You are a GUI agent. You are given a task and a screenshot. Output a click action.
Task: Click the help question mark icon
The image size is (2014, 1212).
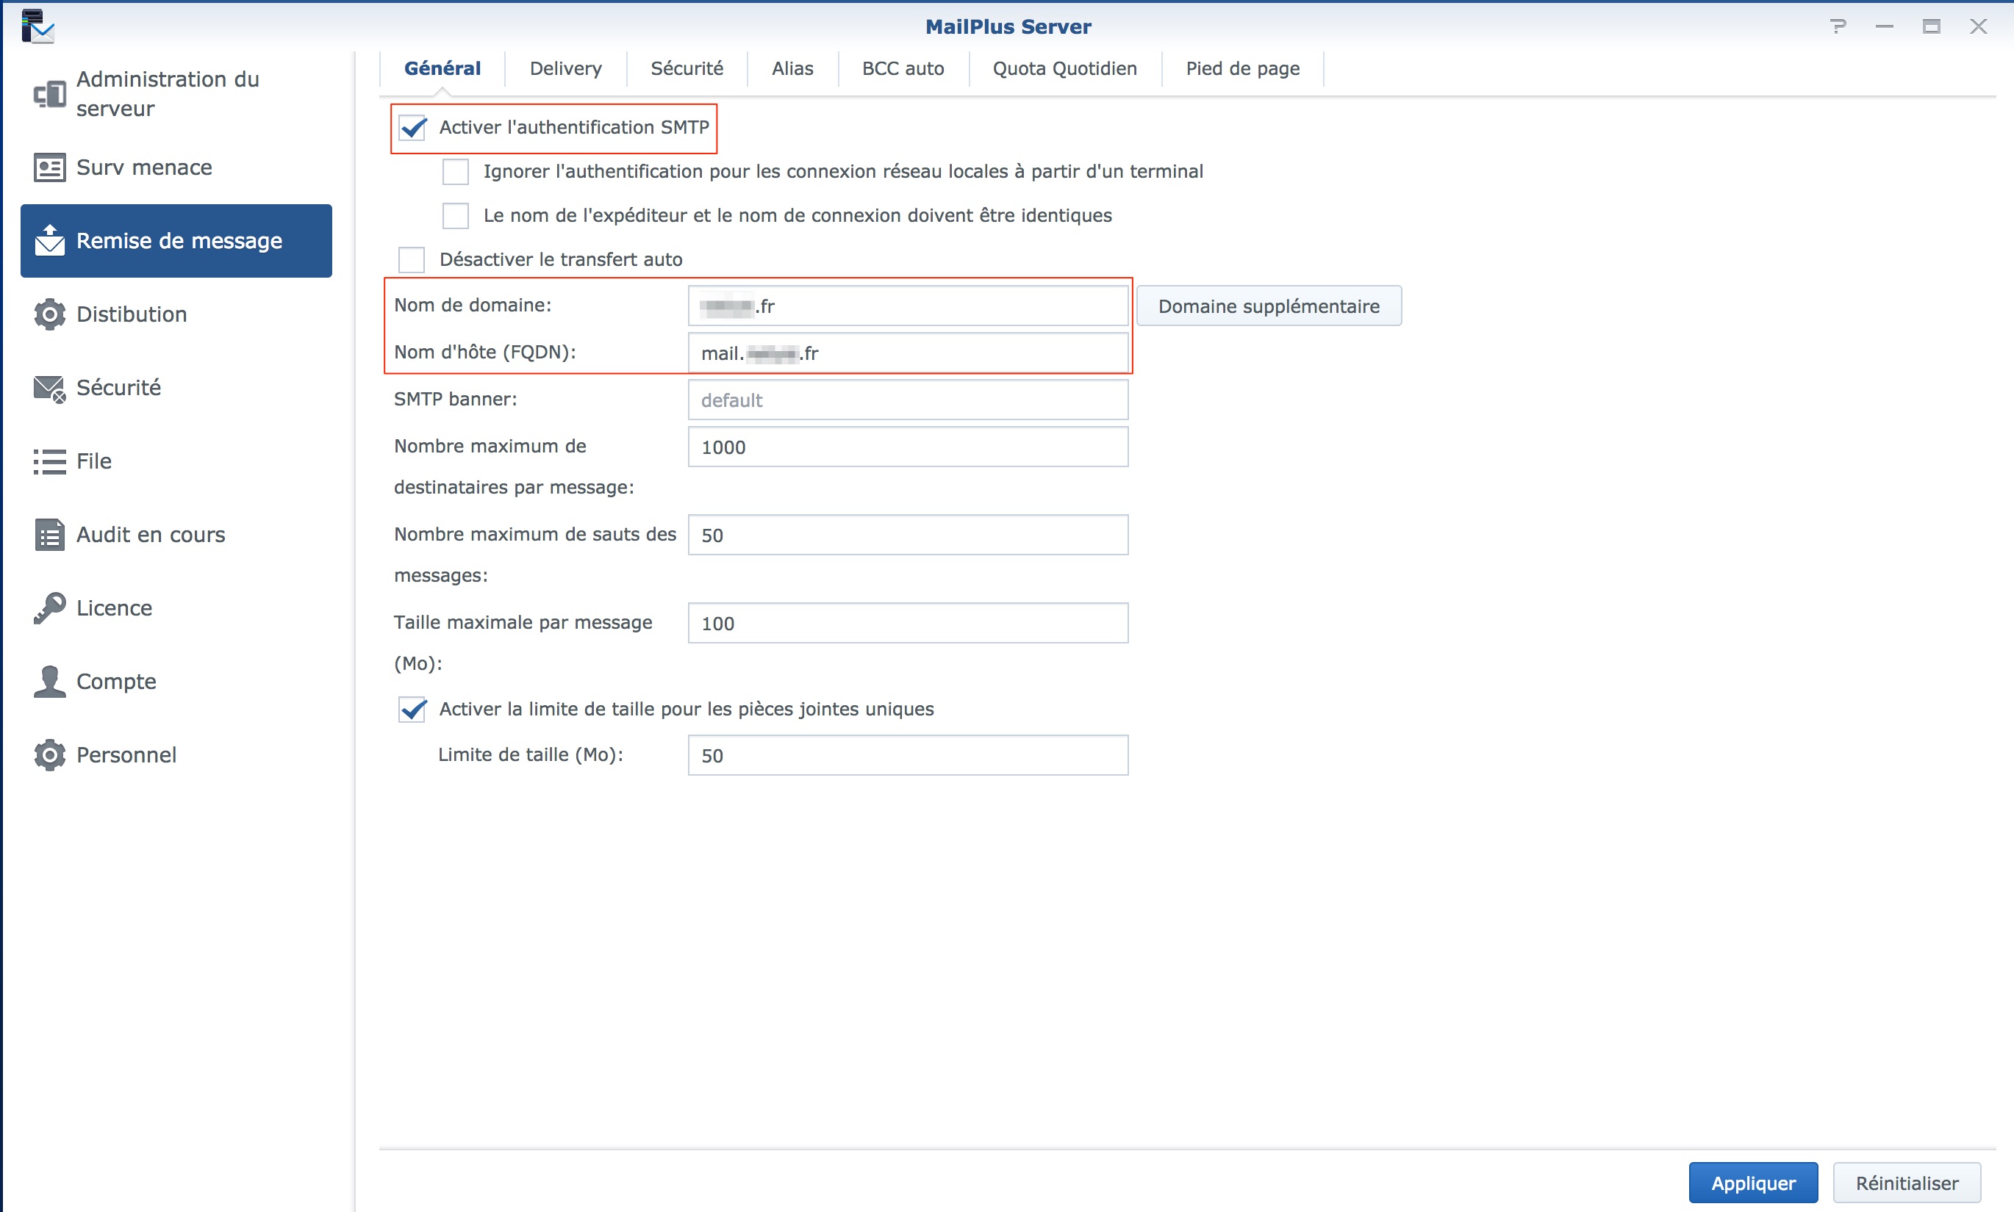1838,26
